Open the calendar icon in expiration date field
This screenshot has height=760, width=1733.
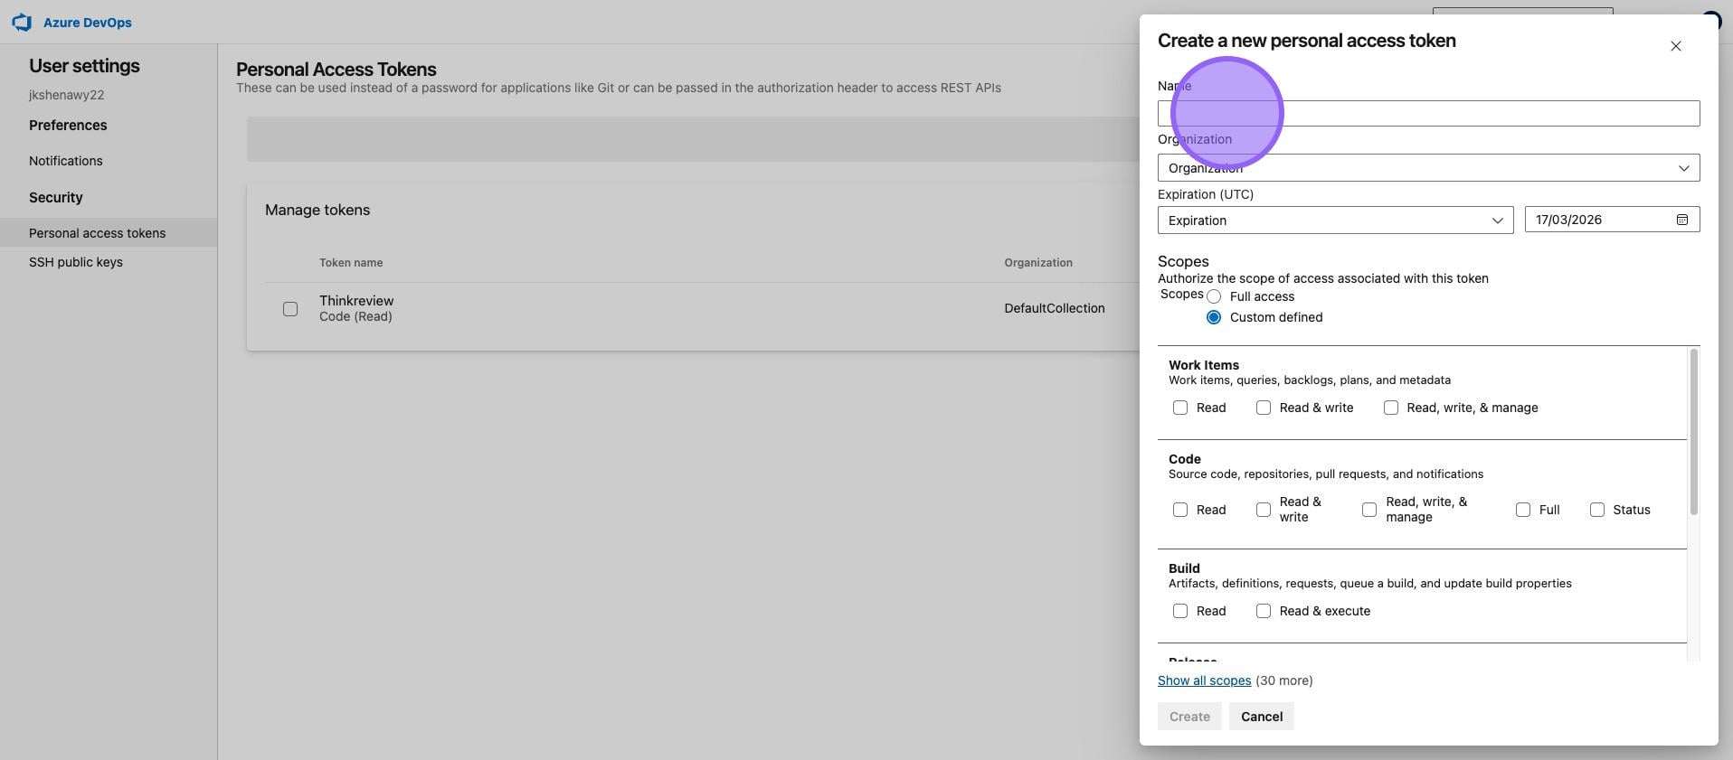1681,220
